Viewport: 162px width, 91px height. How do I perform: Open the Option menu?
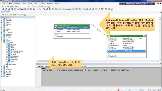click(x=17, y=4)
